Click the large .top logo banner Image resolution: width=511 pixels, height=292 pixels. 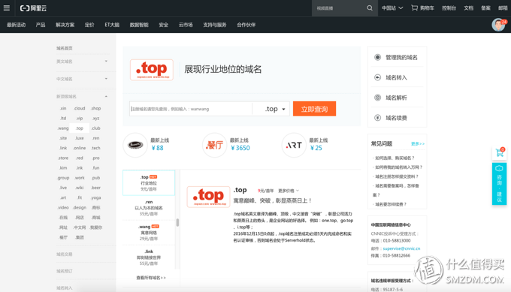pos(152,70)
